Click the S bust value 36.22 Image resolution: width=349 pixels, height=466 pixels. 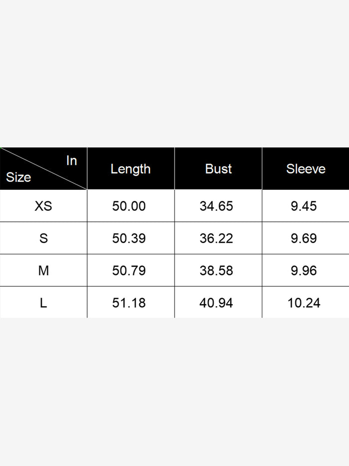point(216,238)
